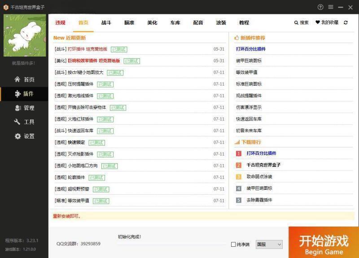
Task: Open 开镜去除可击穿物体 entry
Action: click(x=87, y=108)
